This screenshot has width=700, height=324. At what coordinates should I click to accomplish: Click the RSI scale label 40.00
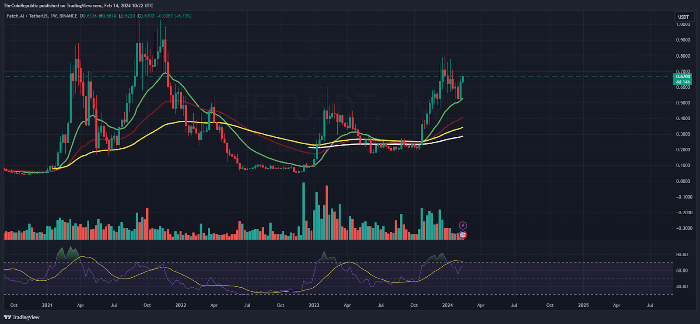tap(682, 287)
